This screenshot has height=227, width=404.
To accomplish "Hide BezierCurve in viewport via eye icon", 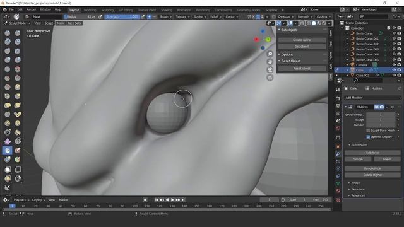I will pyautogui.click(x=394, y=33).
